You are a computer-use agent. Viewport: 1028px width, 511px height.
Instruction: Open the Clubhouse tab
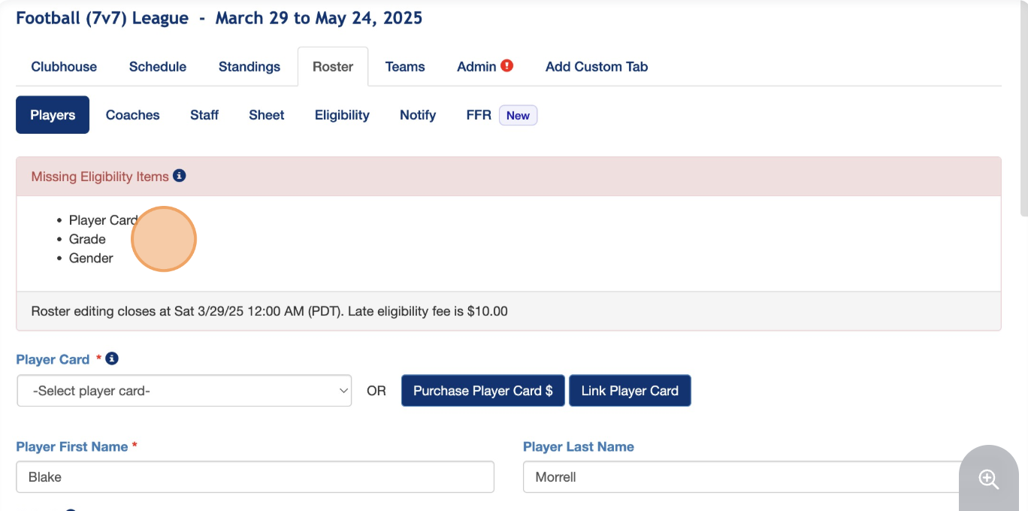click(64, 67)
